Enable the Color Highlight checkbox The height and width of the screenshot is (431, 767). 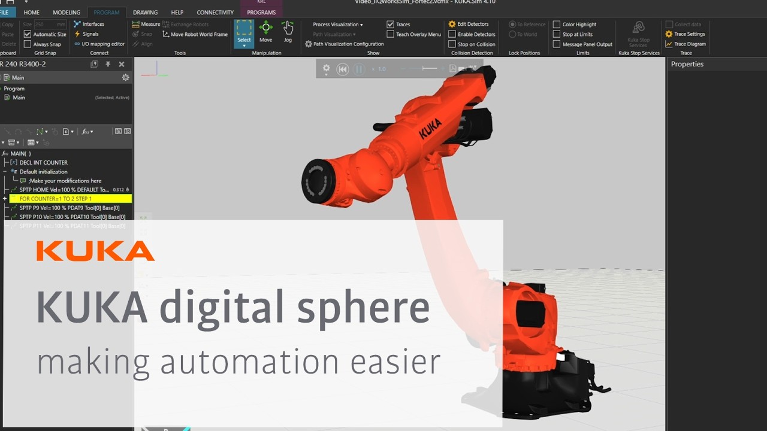pos(557,24)
